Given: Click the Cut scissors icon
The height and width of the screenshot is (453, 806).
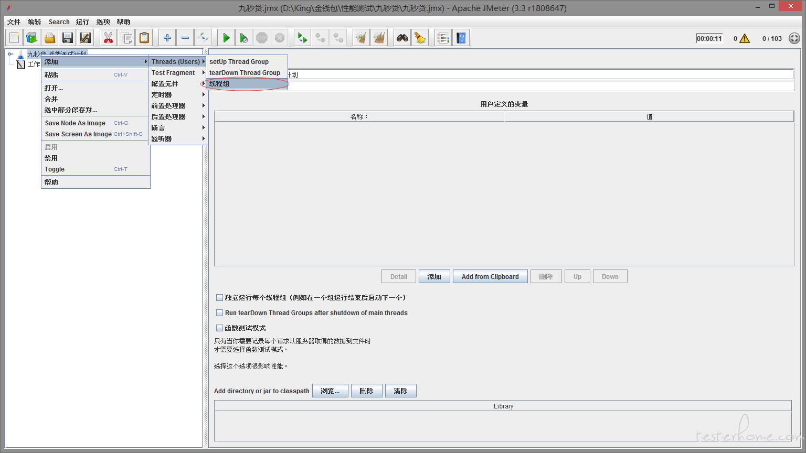Looking at the screenshot, I should coord(109,38).
